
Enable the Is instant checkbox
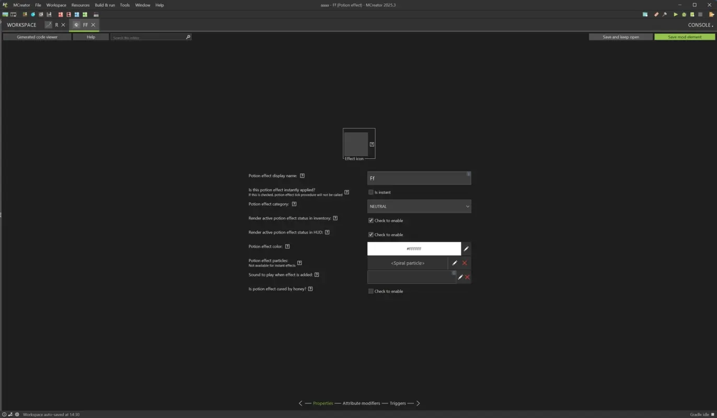(371, 192)
